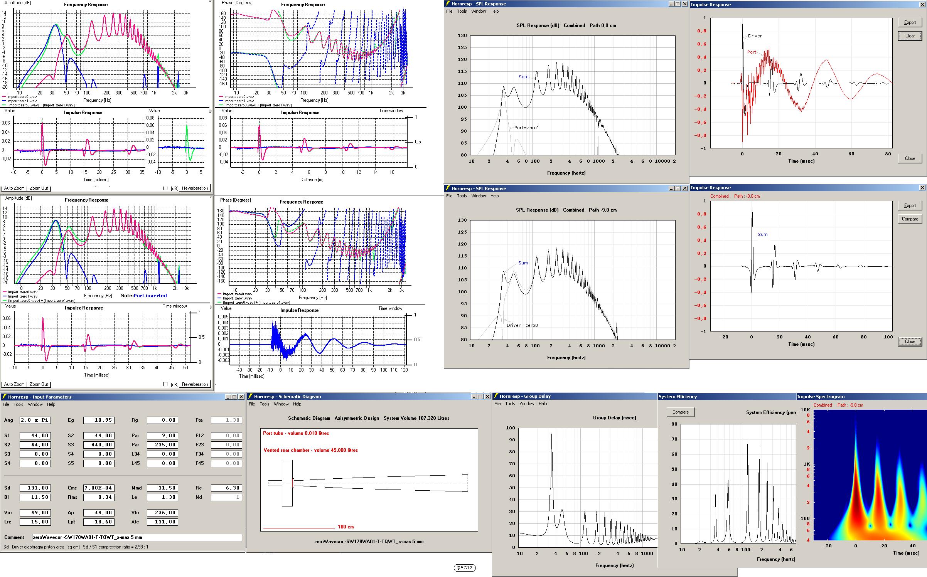Open Tools menu in Schematic Diagram window
Image resolution: width=927 pixels, height=577 pixels.
[265, 404]
